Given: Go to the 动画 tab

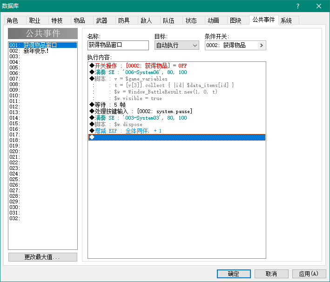Looking at the screenshot, I should pyautogui.click(x=216, y=20).
